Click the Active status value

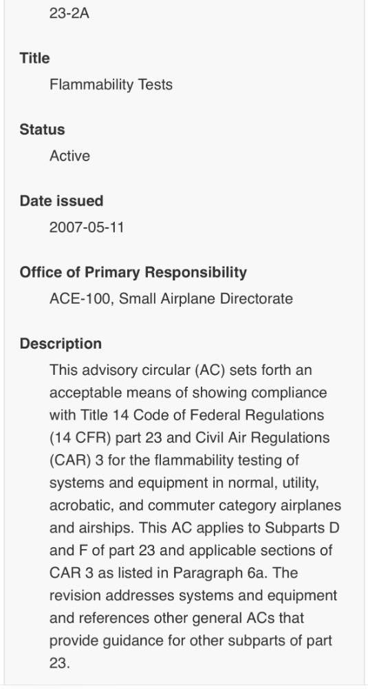tap(69, 156)
